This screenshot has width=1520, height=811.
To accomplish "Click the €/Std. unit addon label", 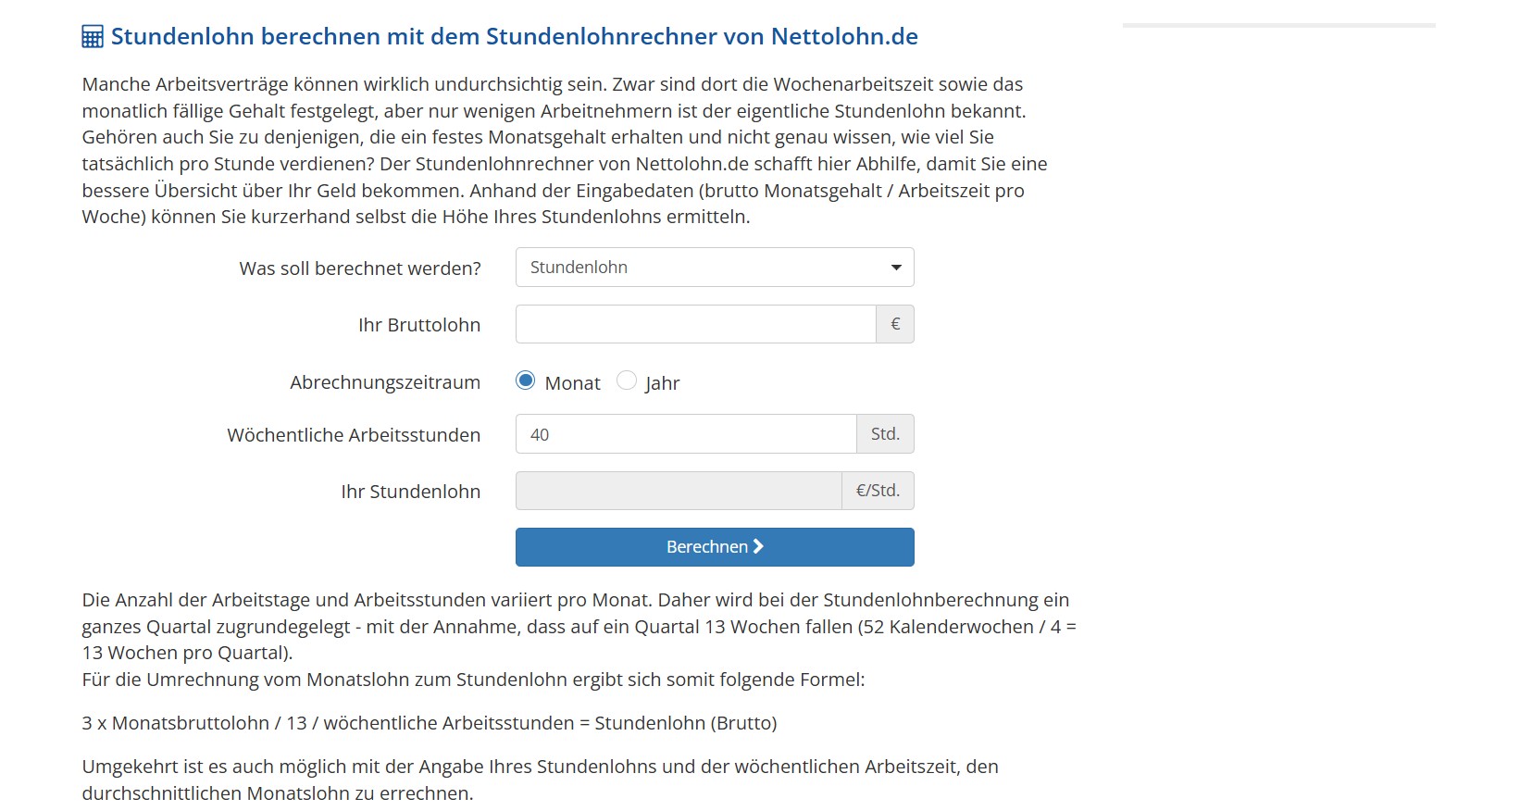I will [878, 491].
